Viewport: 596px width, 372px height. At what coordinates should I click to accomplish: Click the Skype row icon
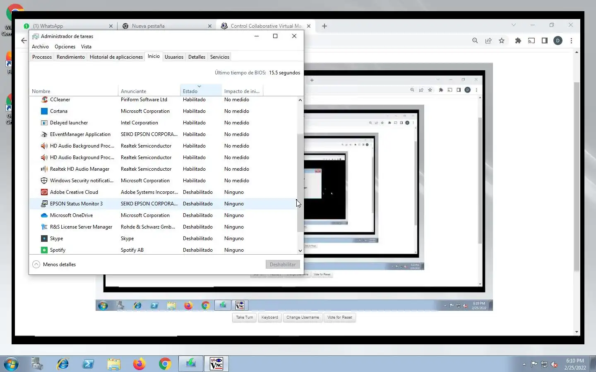click(44, 238)
